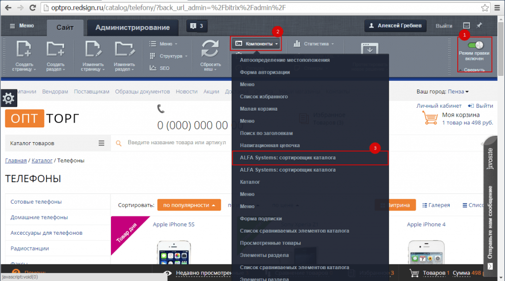The width and height of the screenshot is (505, 281).
Task: Click the Create section folder icon
Action: (55, 50)
